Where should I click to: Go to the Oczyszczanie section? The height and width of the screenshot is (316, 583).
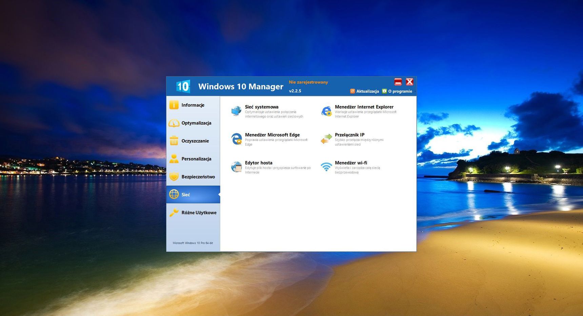[x=193, y=141]
